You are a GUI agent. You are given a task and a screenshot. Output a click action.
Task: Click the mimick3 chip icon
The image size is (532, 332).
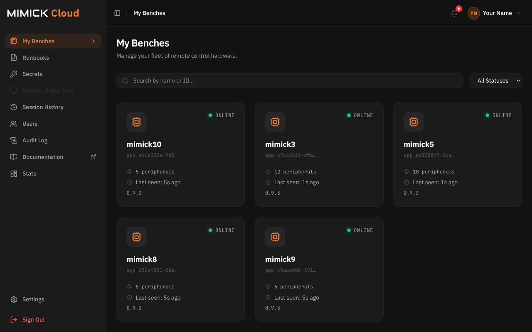tap(275, 122)
